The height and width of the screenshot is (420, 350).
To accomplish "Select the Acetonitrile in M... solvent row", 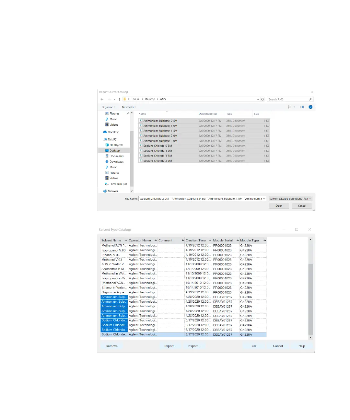I will pyautogui.click(x=183, y=269).
